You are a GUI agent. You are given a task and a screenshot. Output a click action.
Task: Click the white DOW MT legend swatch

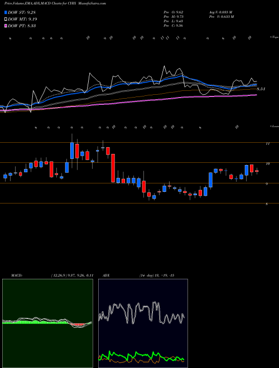point(6,20)
